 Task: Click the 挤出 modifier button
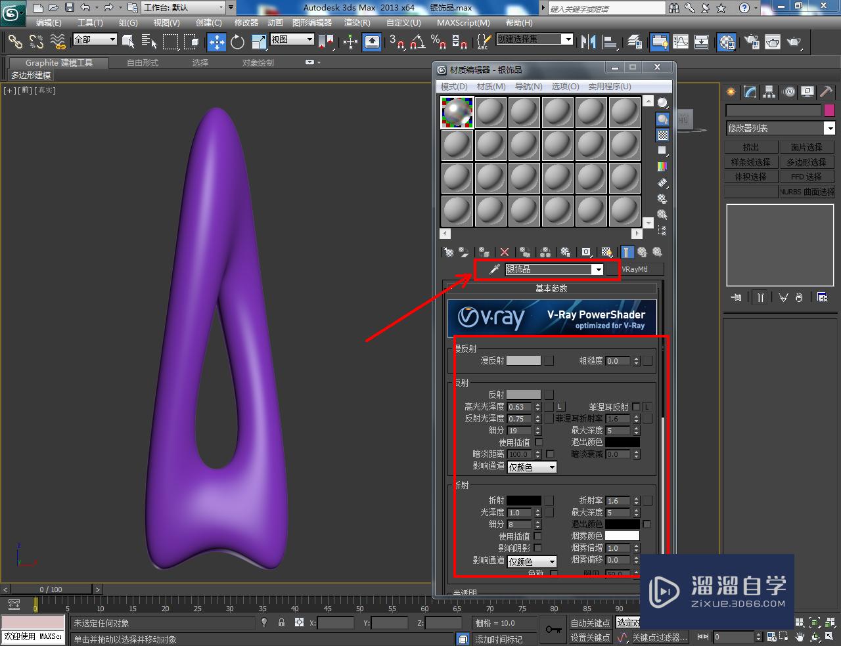pos(751,147)
